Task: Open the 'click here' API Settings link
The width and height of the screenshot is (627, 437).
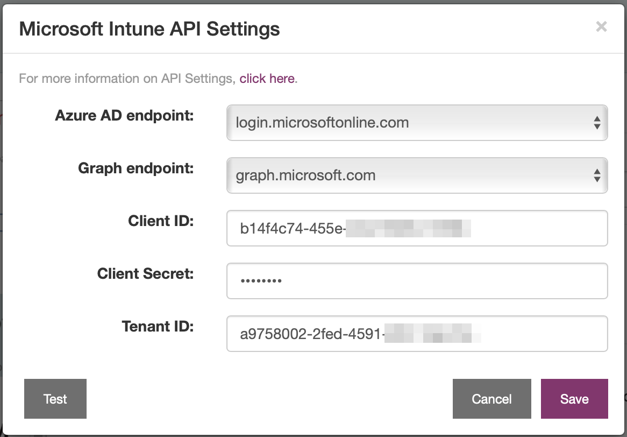Action: point(267,79)
